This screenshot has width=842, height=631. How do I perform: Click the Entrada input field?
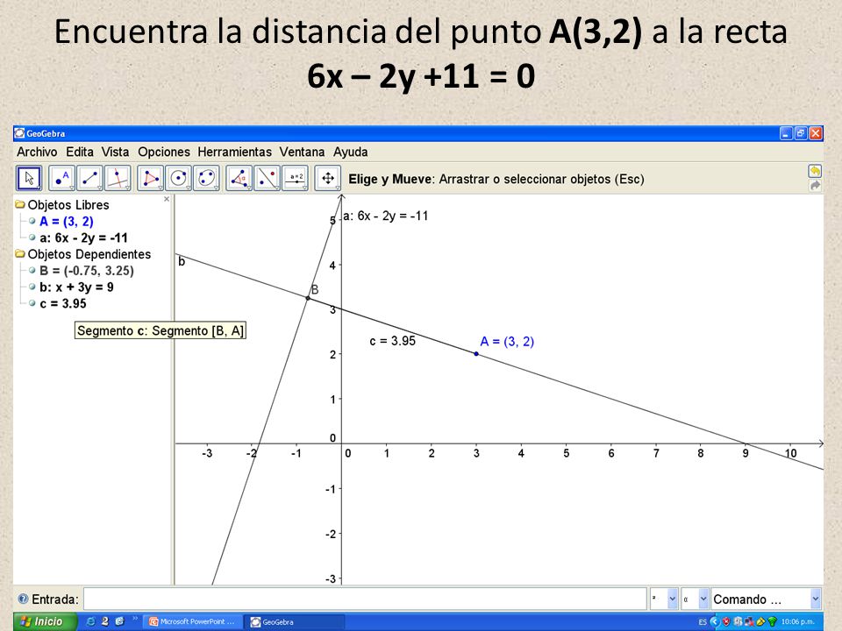tap(365, 599)
